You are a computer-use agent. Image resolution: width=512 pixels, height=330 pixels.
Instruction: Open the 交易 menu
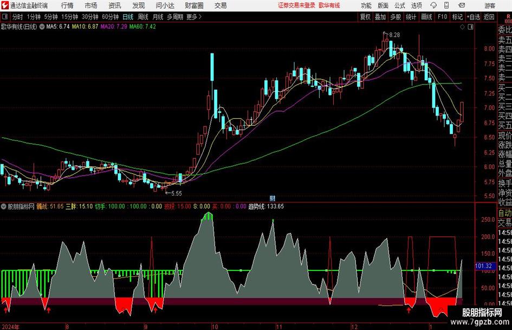coord(221,5)
